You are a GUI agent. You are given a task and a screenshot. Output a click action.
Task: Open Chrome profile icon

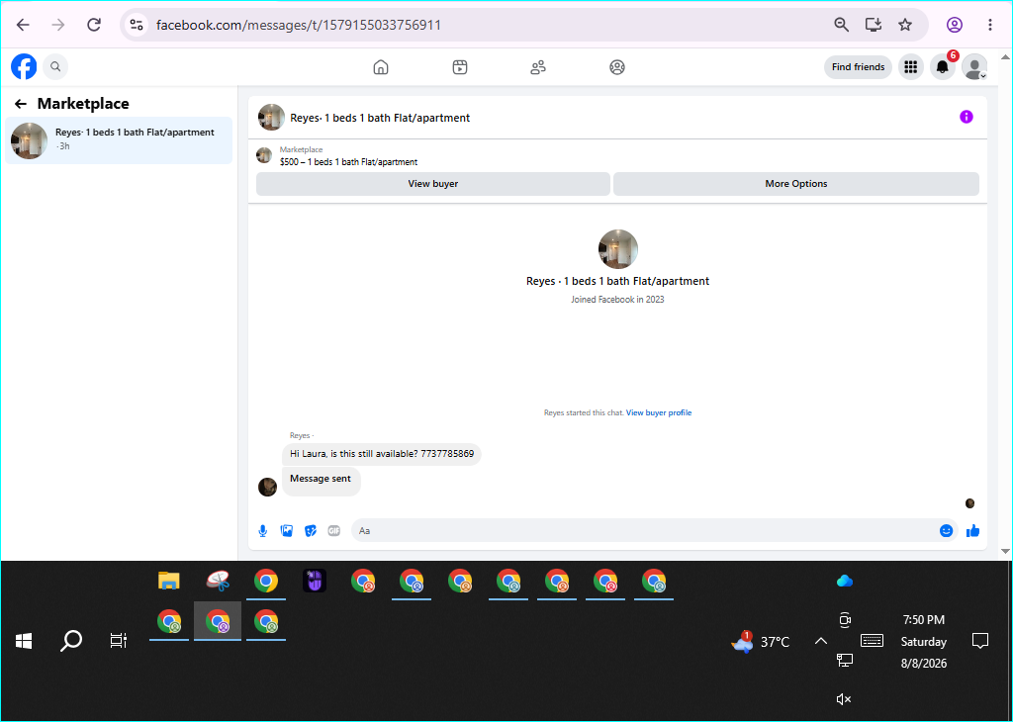[955, 25]
